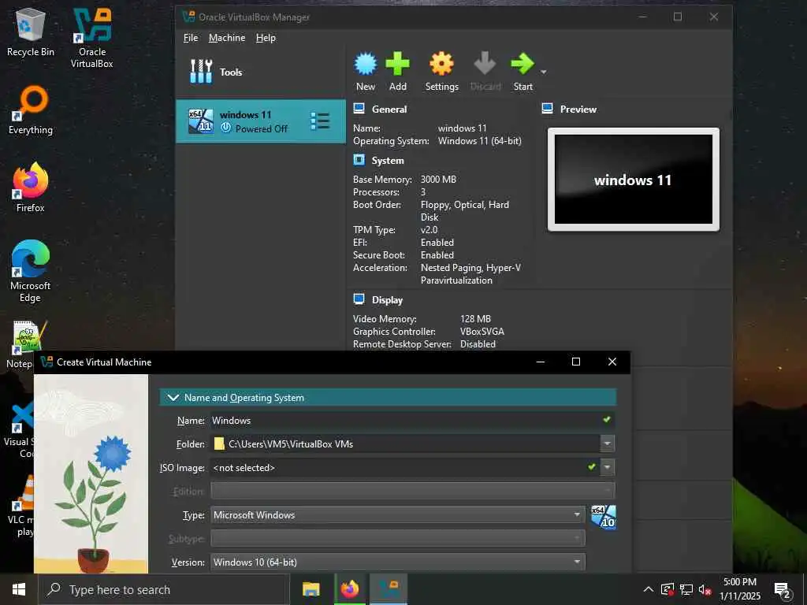The width and height of the screenshot is (807, 605).
Task: Show hidden system tray icons
Action: 649,589
